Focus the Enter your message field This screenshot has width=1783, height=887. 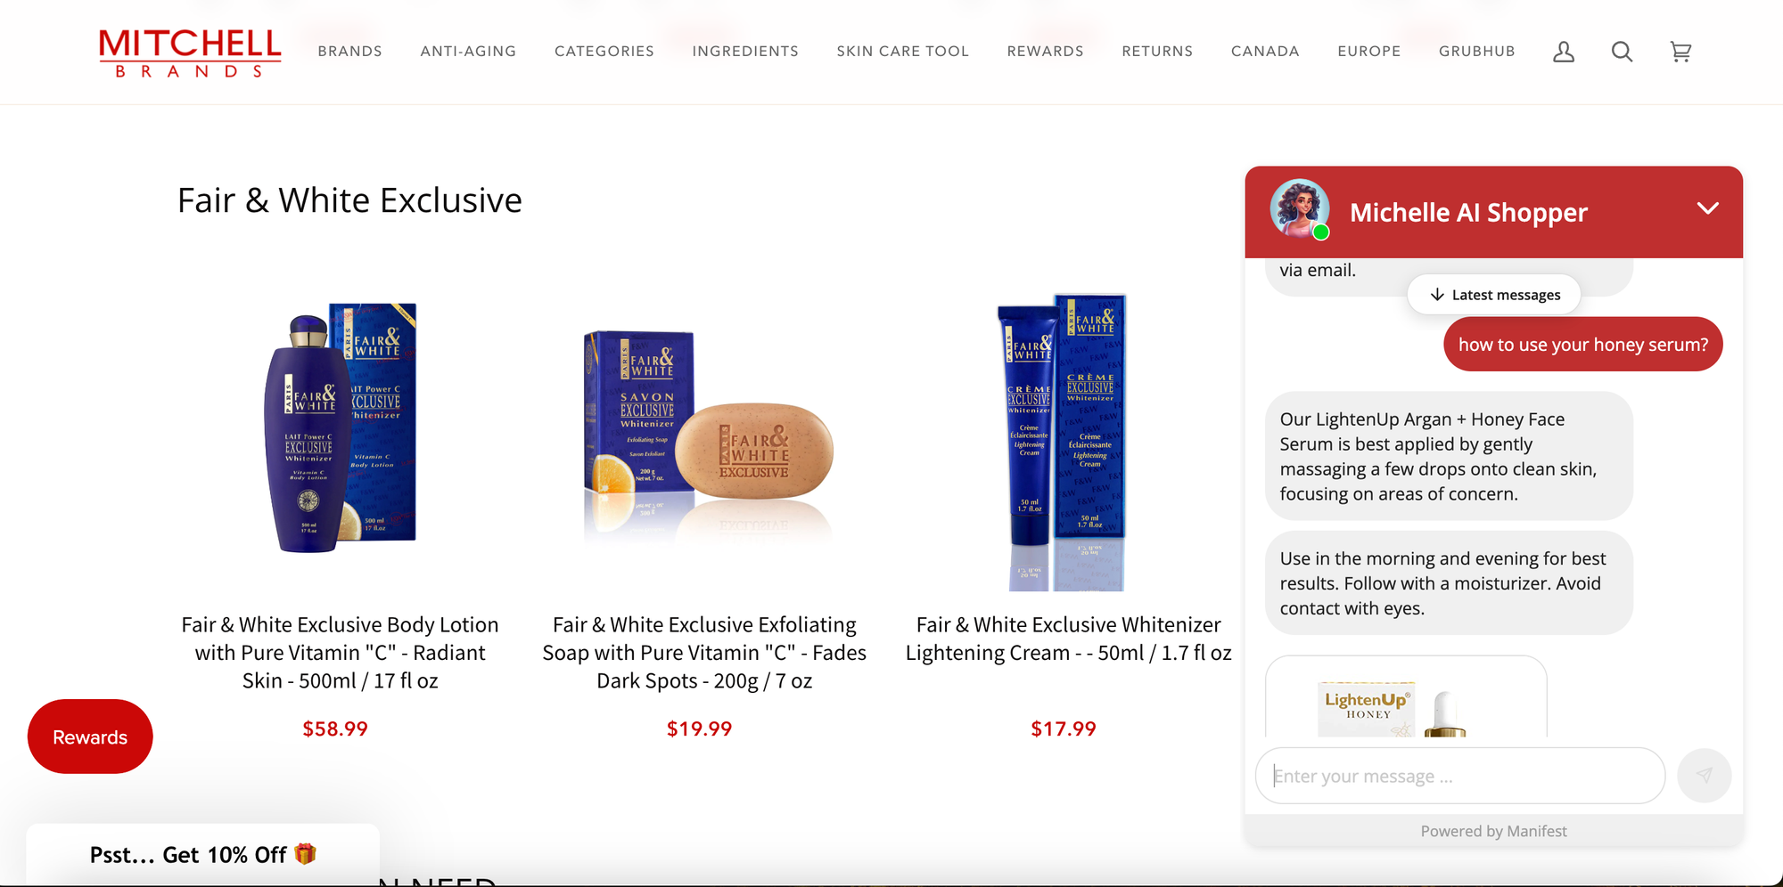click(1460, 776)
